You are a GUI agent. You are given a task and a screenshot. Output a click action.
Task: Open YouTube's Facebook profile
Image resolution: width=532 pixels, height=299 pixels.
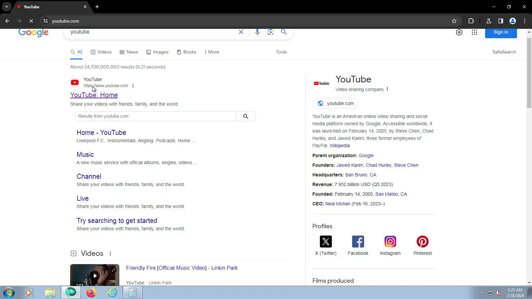click(x=358, y=246)
